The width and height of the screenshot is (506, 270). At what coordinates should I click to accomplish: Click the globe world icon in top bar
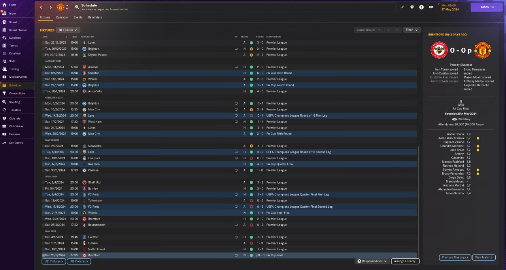coord(412,7)
